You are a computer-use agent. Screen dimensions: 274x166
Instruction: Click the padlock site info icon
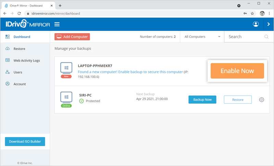coord(28,13)
